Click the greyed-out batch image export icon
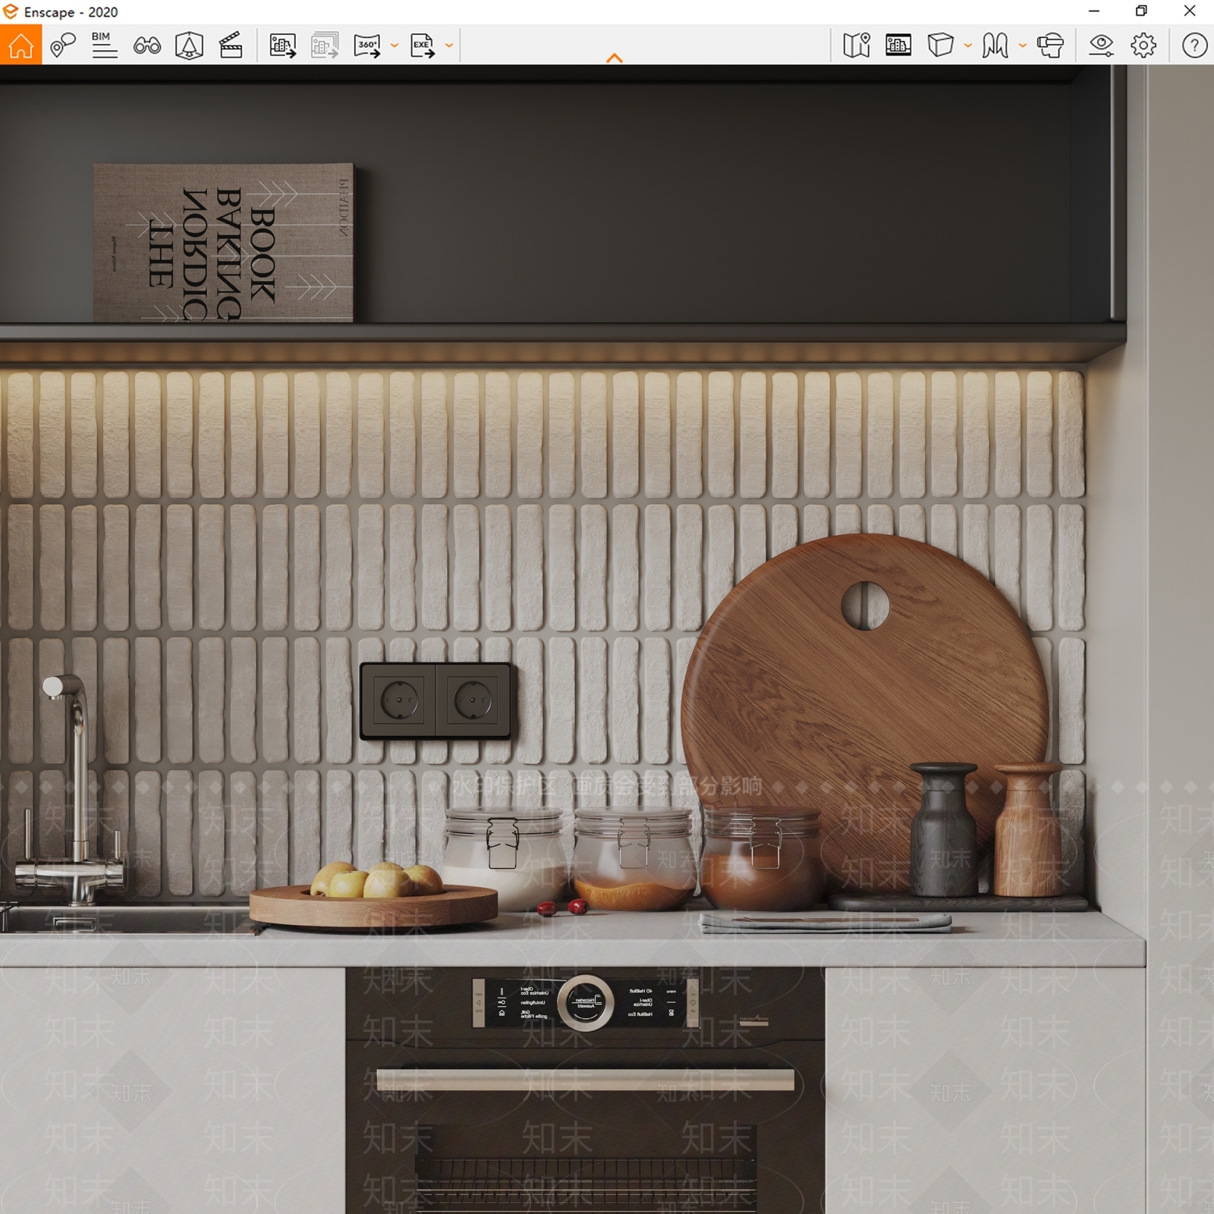1214x1214 pixels. 325,46
